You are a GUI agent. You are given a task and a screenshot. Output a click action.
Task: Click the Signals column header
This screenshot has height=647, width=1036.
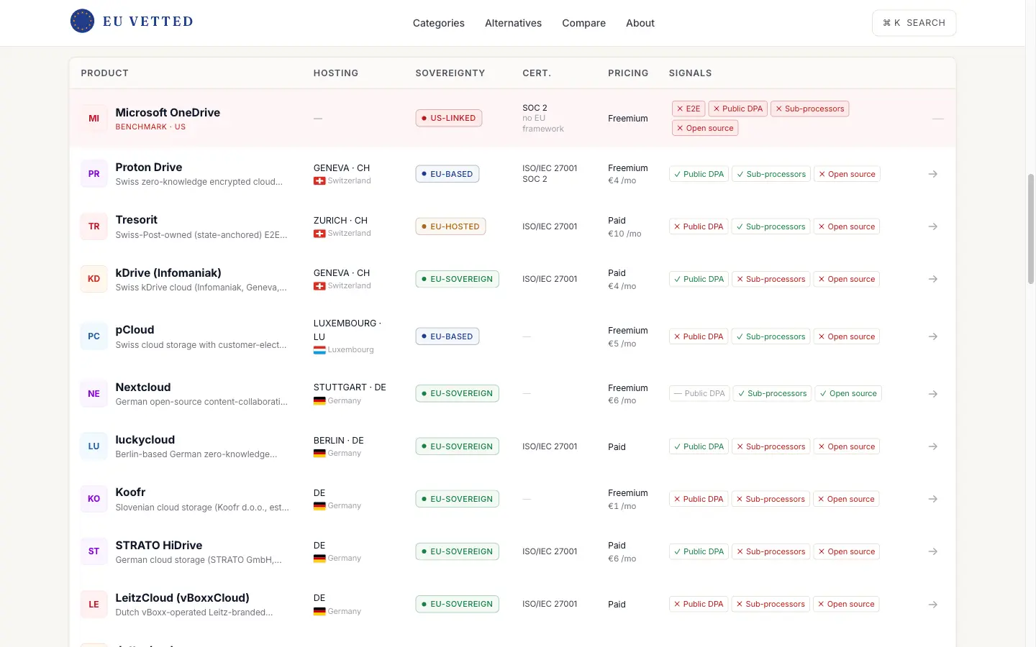[691, 73]
